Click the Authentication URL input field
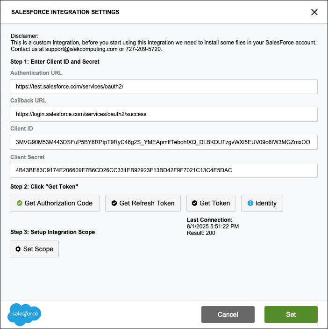Viewport: 328px width, 329px height. tap(164, 87)
